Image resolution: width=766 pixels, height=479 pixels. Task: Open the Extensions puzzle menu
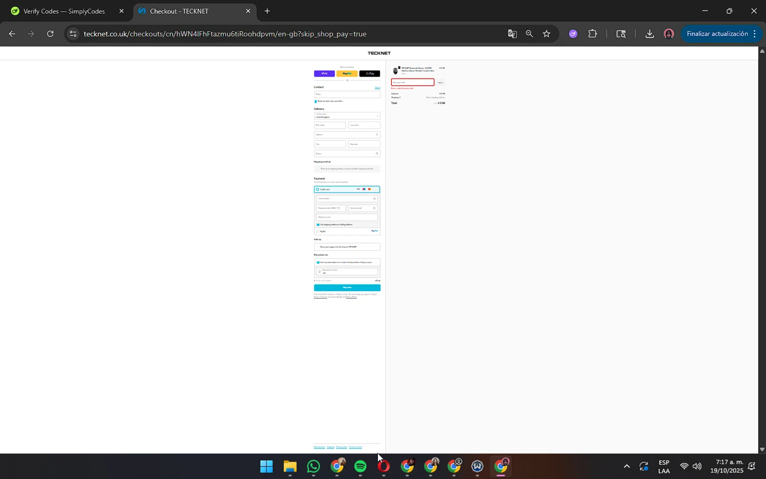click(592, 34)
